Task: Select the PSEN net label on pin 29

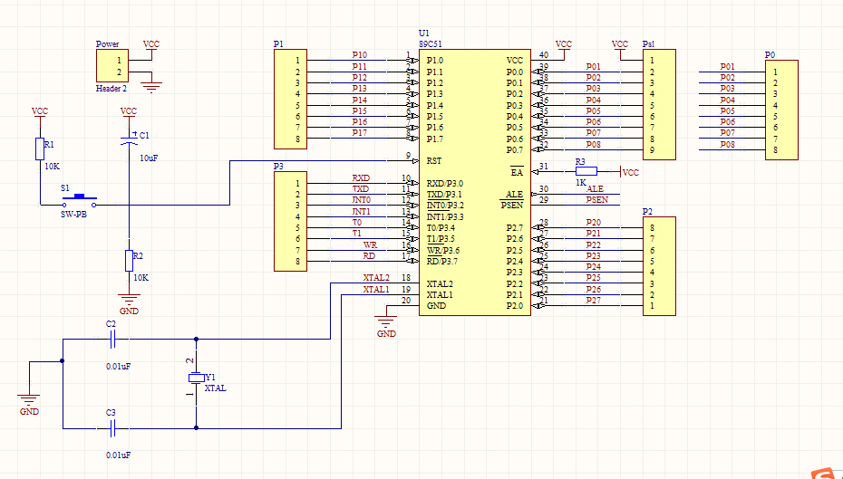Action: point(596,200)
